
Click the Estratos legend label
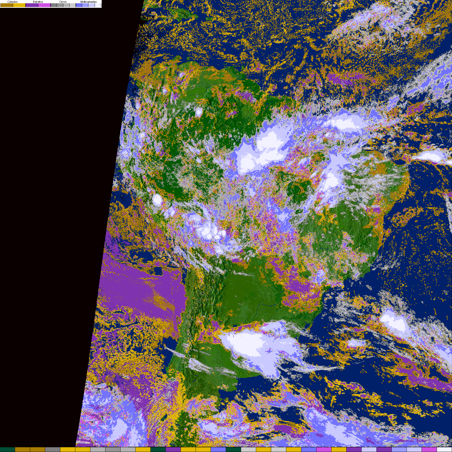[38, 2]
